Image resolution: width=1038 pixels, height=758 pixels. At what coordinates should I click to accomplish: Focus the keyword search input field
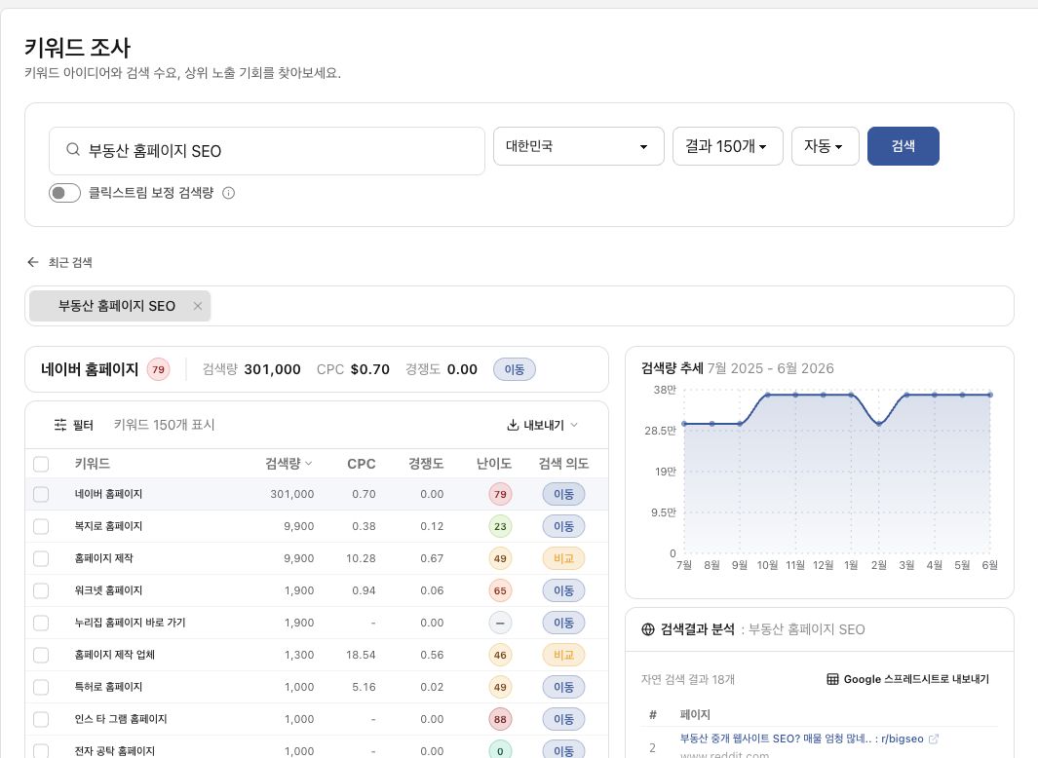click(267, 151)
